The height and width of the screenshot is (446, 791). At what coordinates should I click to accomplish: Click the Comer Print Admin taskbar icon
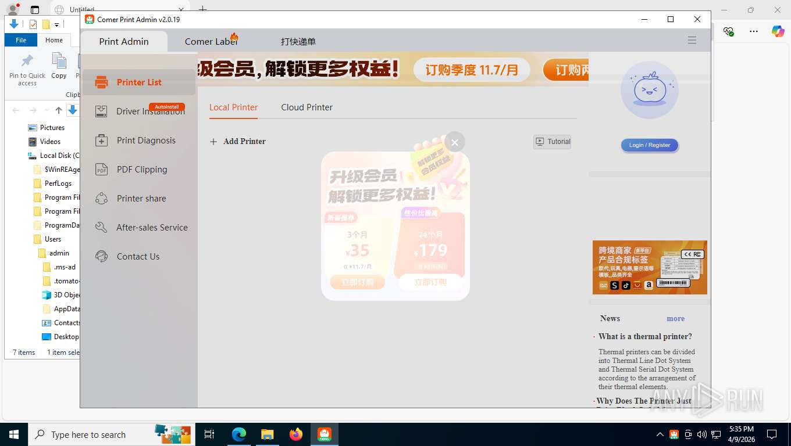(x=324, y=434)
